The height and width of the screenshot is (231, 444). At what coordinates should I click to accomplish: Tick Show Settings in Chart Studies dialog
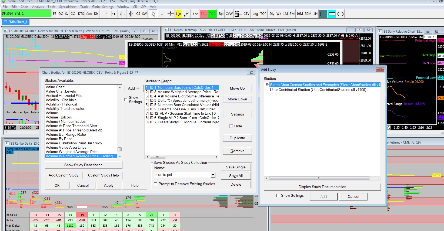[x=126, y=100]
